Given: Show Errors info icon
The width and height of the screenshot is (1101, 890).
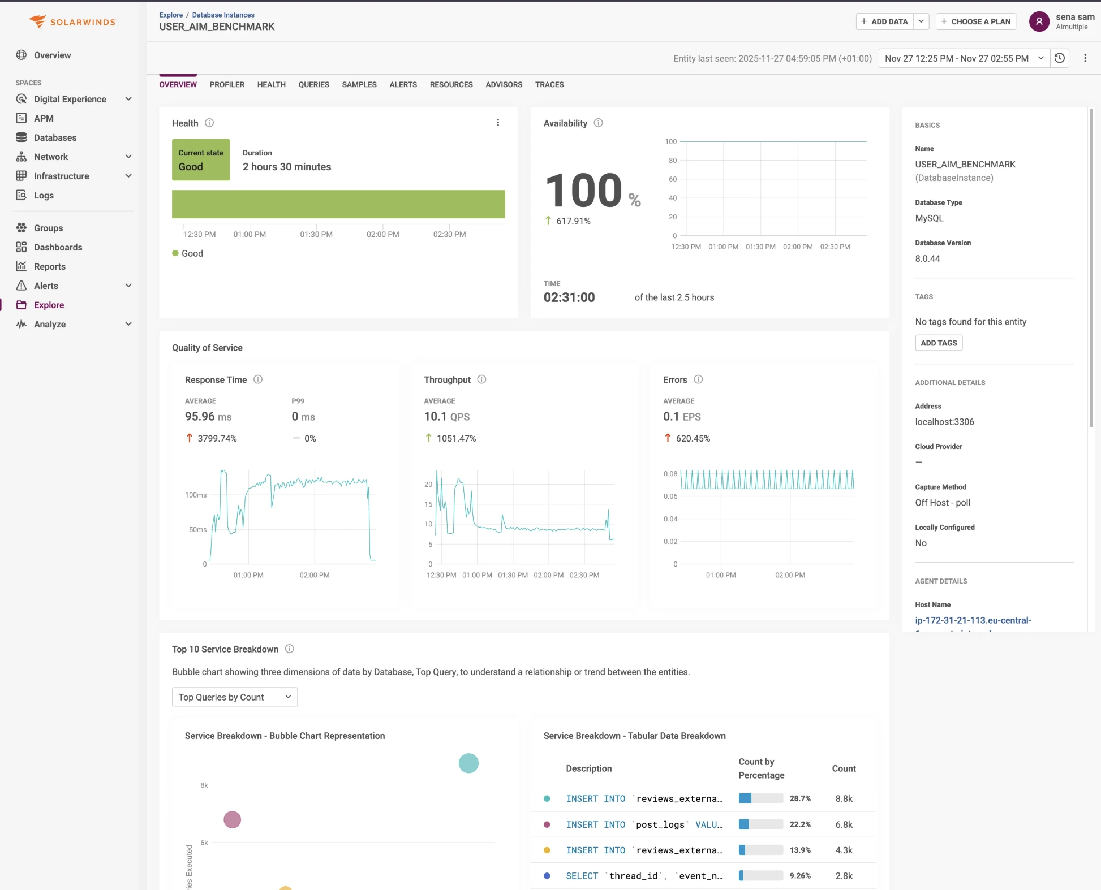Looking at the screenshot, I should coord(699,379).
